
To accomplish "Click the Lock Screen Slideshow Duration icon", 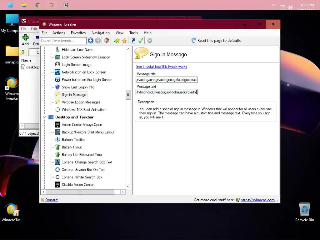I will point(57,57).
